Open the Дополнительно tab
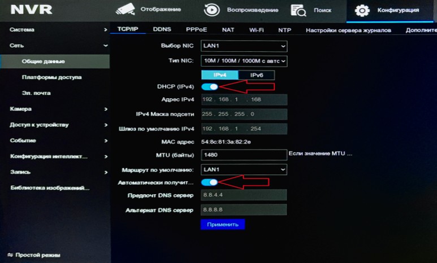 pos(421,30)
